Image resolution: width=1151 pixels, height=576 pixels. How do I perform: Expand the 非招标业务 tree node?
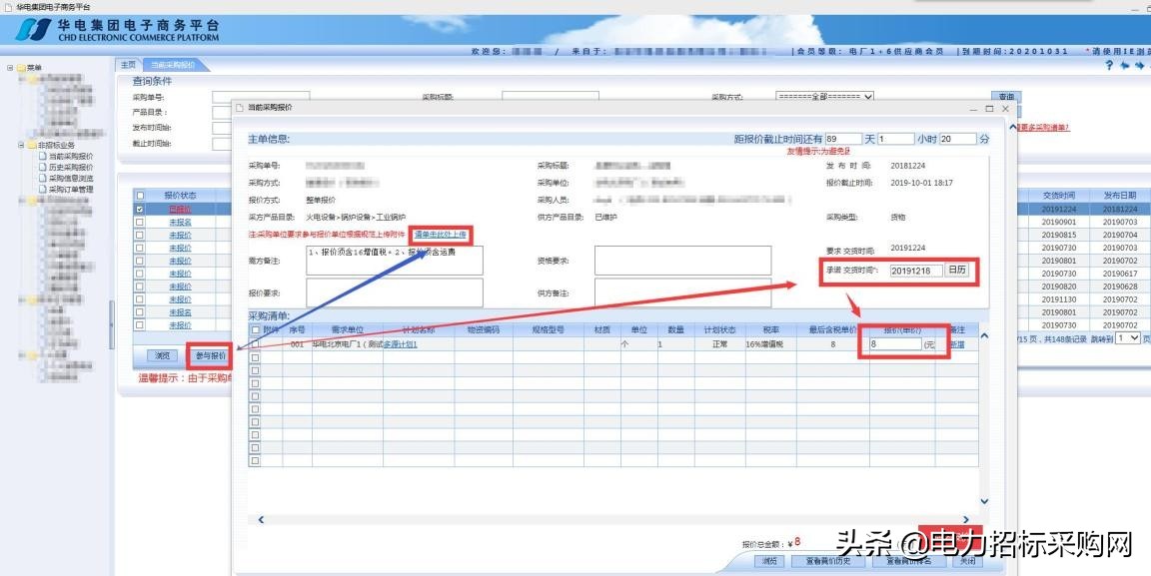(x=21, y=145)
